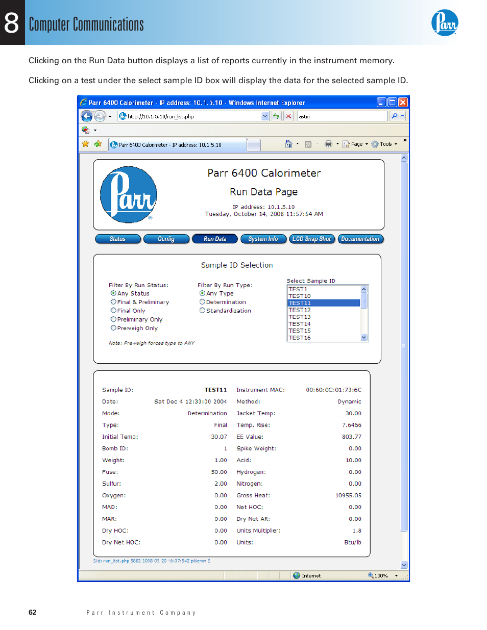
Task: Open the search options dropdown arrow
Action: [402, 116]
